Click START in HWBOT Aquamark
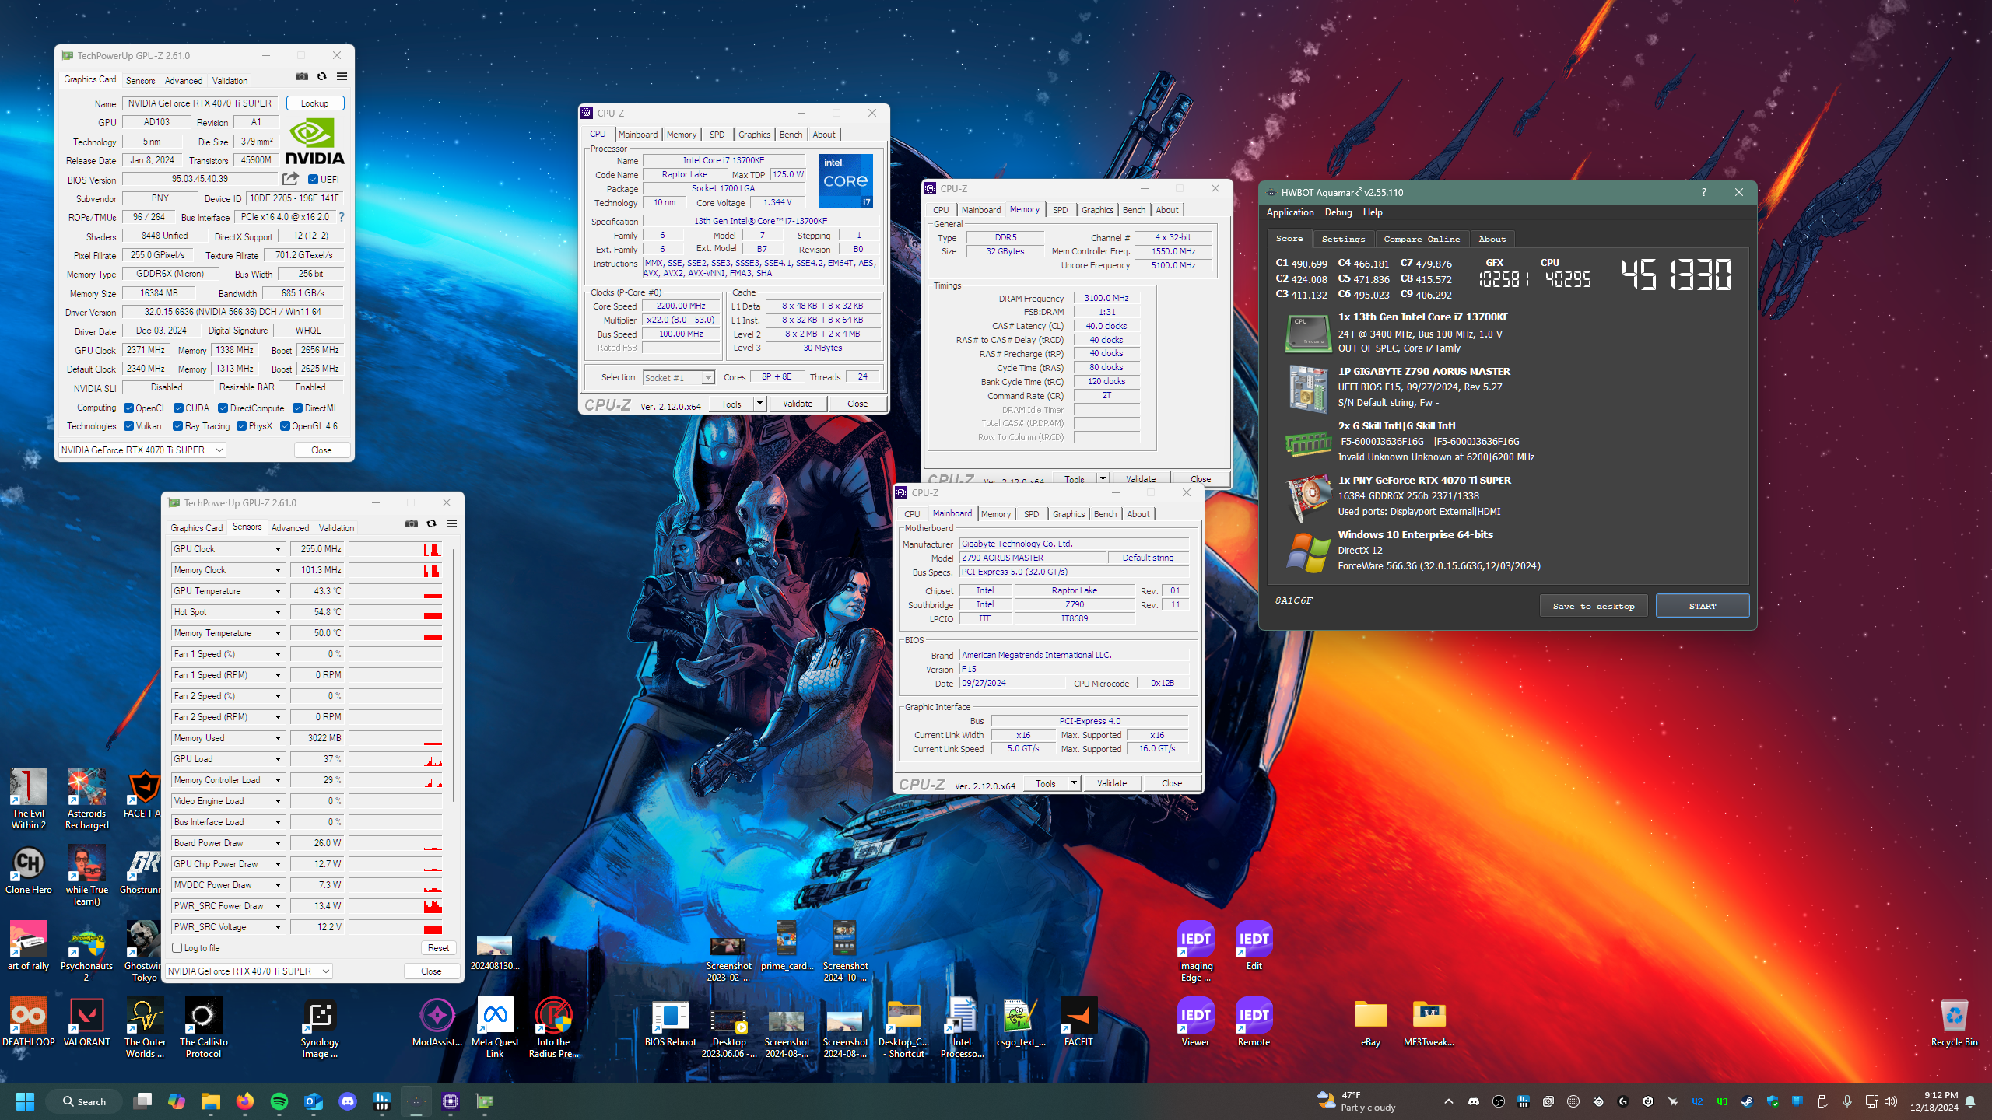The height and width of the screenshot is (1120, 1992). 1702,606
